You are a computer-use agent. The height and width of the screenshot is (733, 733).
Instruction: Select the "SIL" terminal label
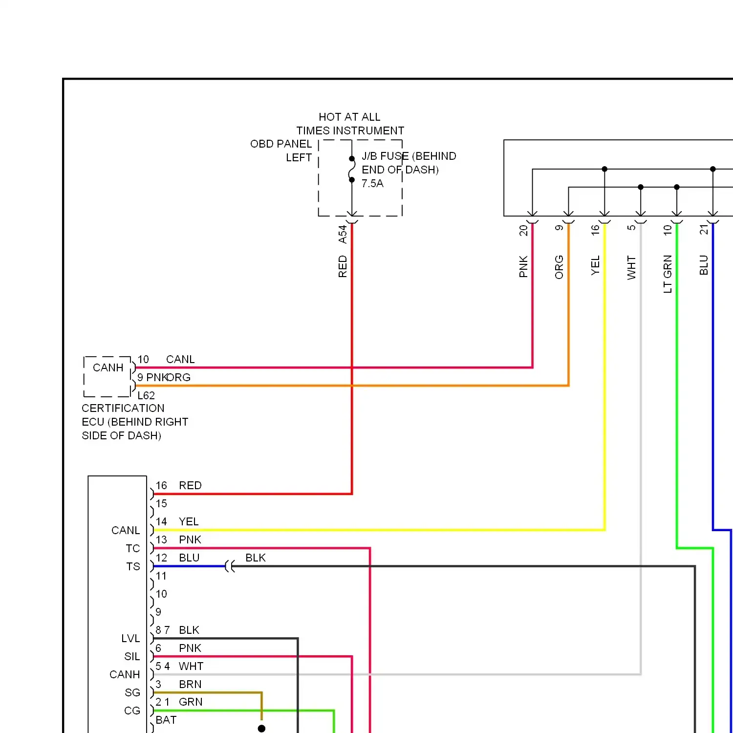click(132, 656)
